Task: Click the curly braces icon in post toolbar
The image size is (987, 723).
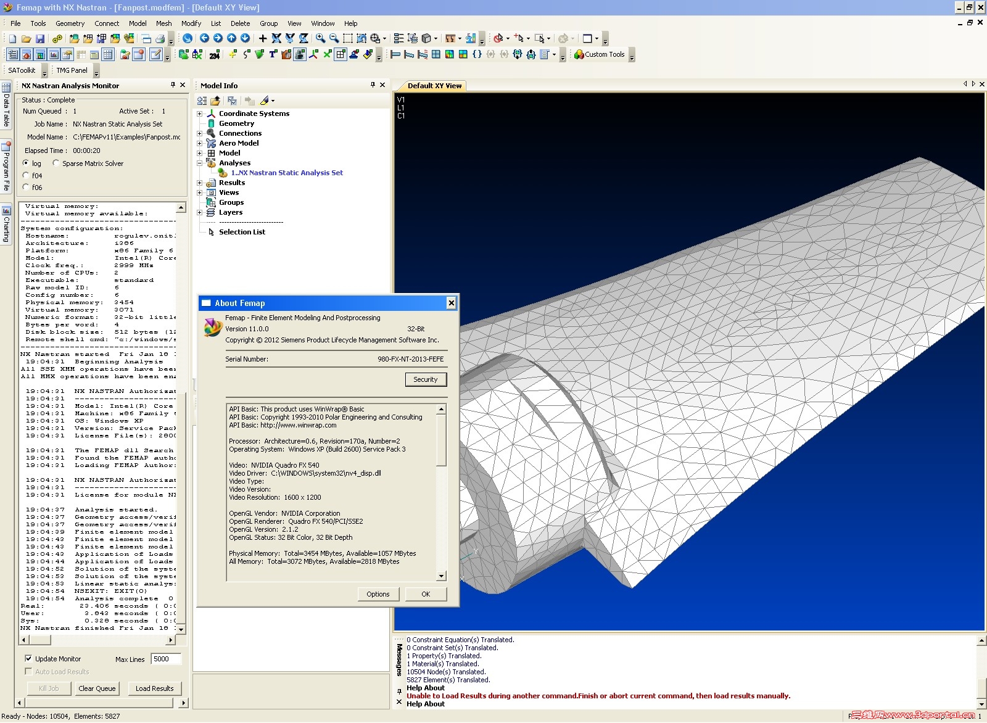Action: [x=477, y=54]
